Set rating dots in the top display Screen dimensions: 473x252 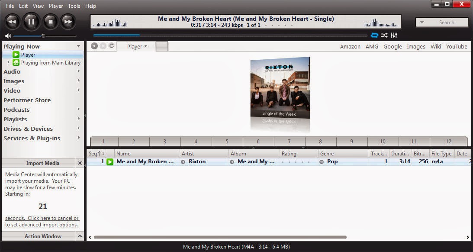click(x=279, y=26)
